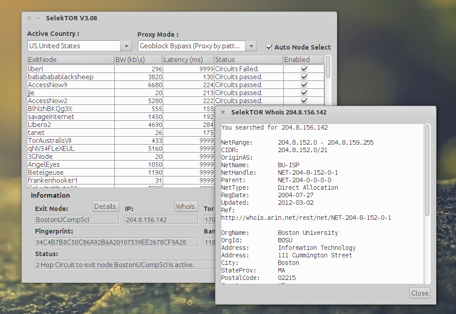The image size is (456, 314).
Task: Minimize the SelekTOR main window
Action: point(38,18)
